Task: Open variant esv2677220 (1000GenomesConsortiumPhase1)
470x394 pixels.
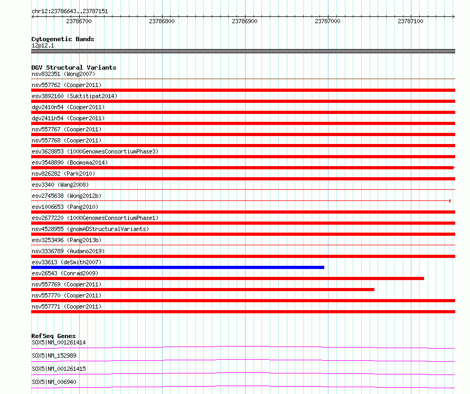Action: [95, 218]
